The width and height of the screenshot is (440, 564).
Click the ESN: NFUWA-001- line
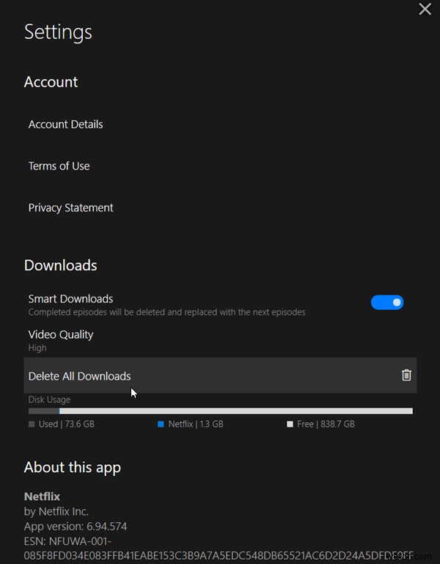67,541
